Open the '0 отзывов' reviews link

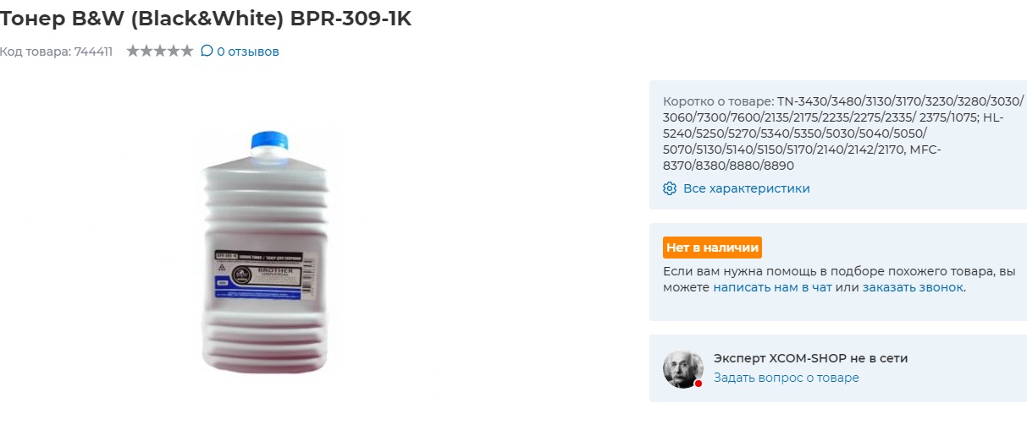248,52
